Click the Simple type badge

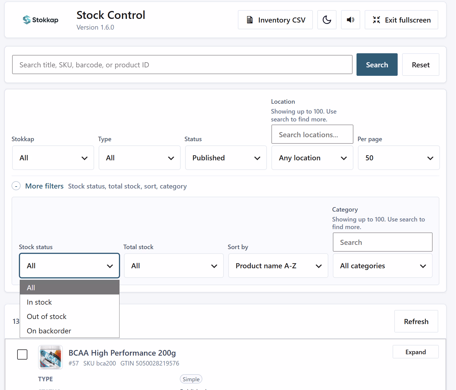(191, 379)
